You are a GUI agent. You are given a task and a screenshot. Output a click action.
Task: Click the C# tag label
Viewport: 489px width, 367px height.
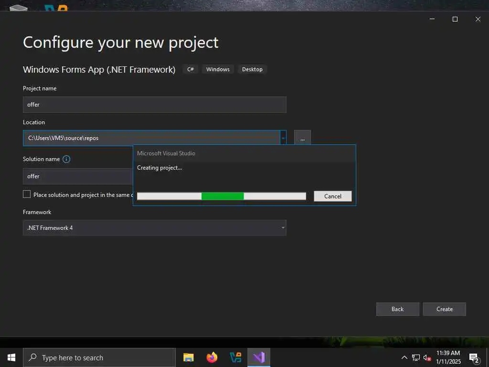coord(191,69)
